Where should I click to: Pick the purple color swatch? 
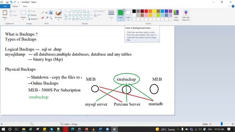point(170,11)
